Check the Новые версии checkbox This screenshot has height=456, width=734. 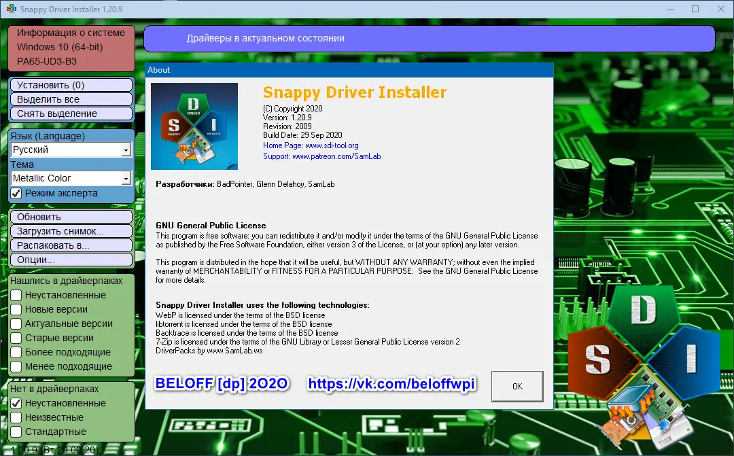click(16, 309)
